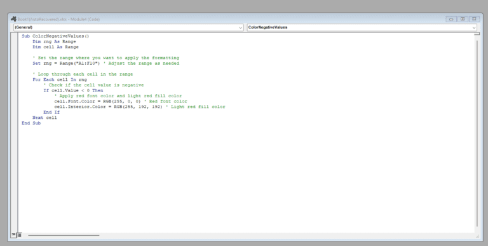The image size is (488, 246).
Task: Click the Module4 code window icon
Action: coord(14,19)
